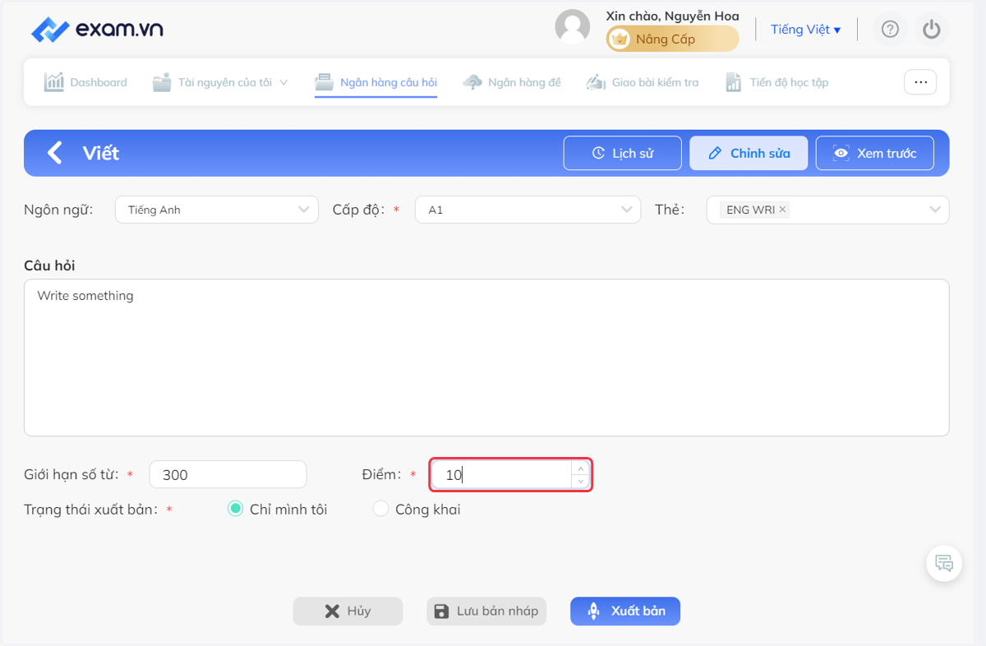
Task: Click the power logout icon
Action: pos(931,30)
